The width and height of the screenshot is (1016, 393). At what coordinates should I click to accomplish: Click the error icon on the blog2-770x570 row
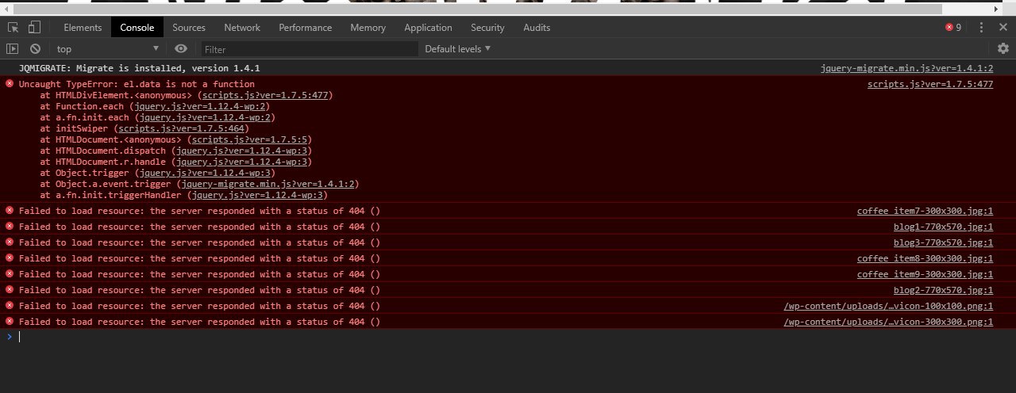10,289
